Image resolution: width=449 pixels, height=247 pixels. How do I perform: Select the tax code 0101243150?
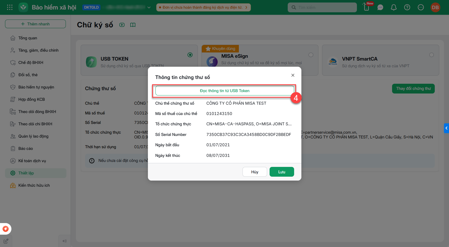[x=219, y=114]
